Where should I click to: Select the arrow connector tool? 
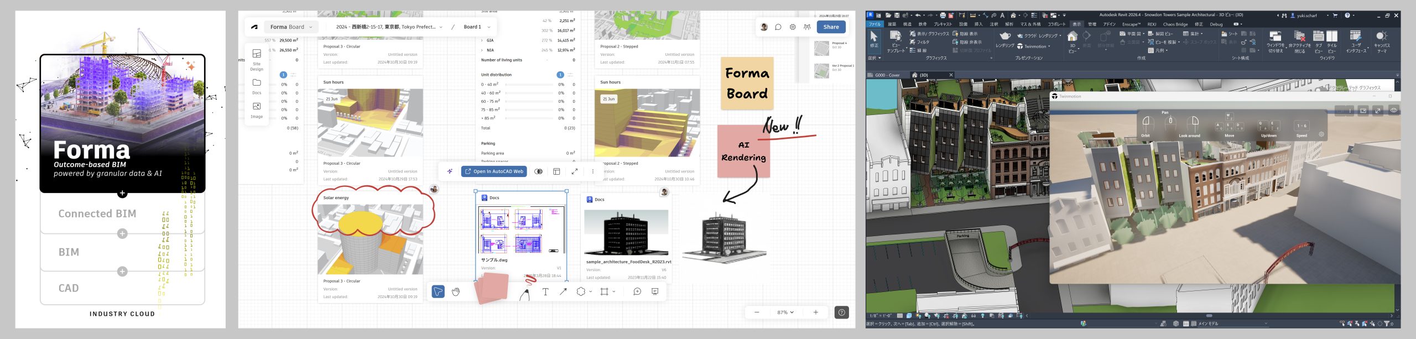563,291
